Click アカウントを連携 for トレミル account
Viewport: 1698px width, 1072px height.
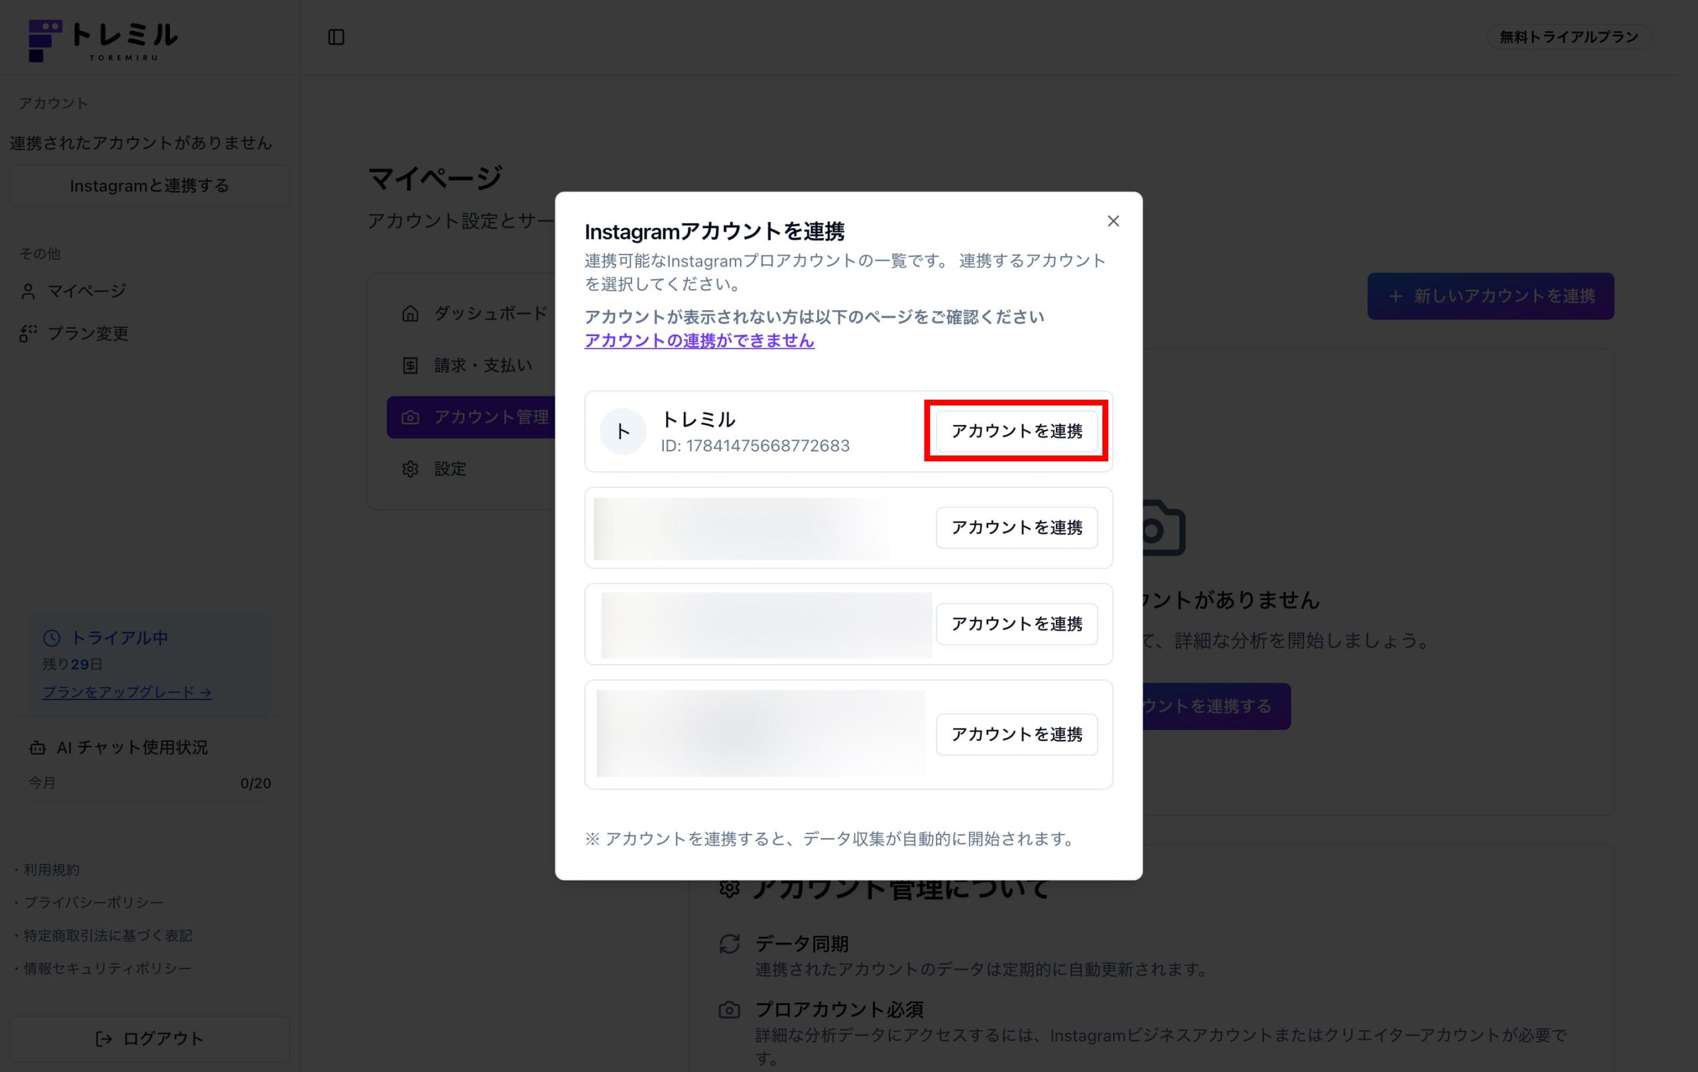(x=1016, y=431)
